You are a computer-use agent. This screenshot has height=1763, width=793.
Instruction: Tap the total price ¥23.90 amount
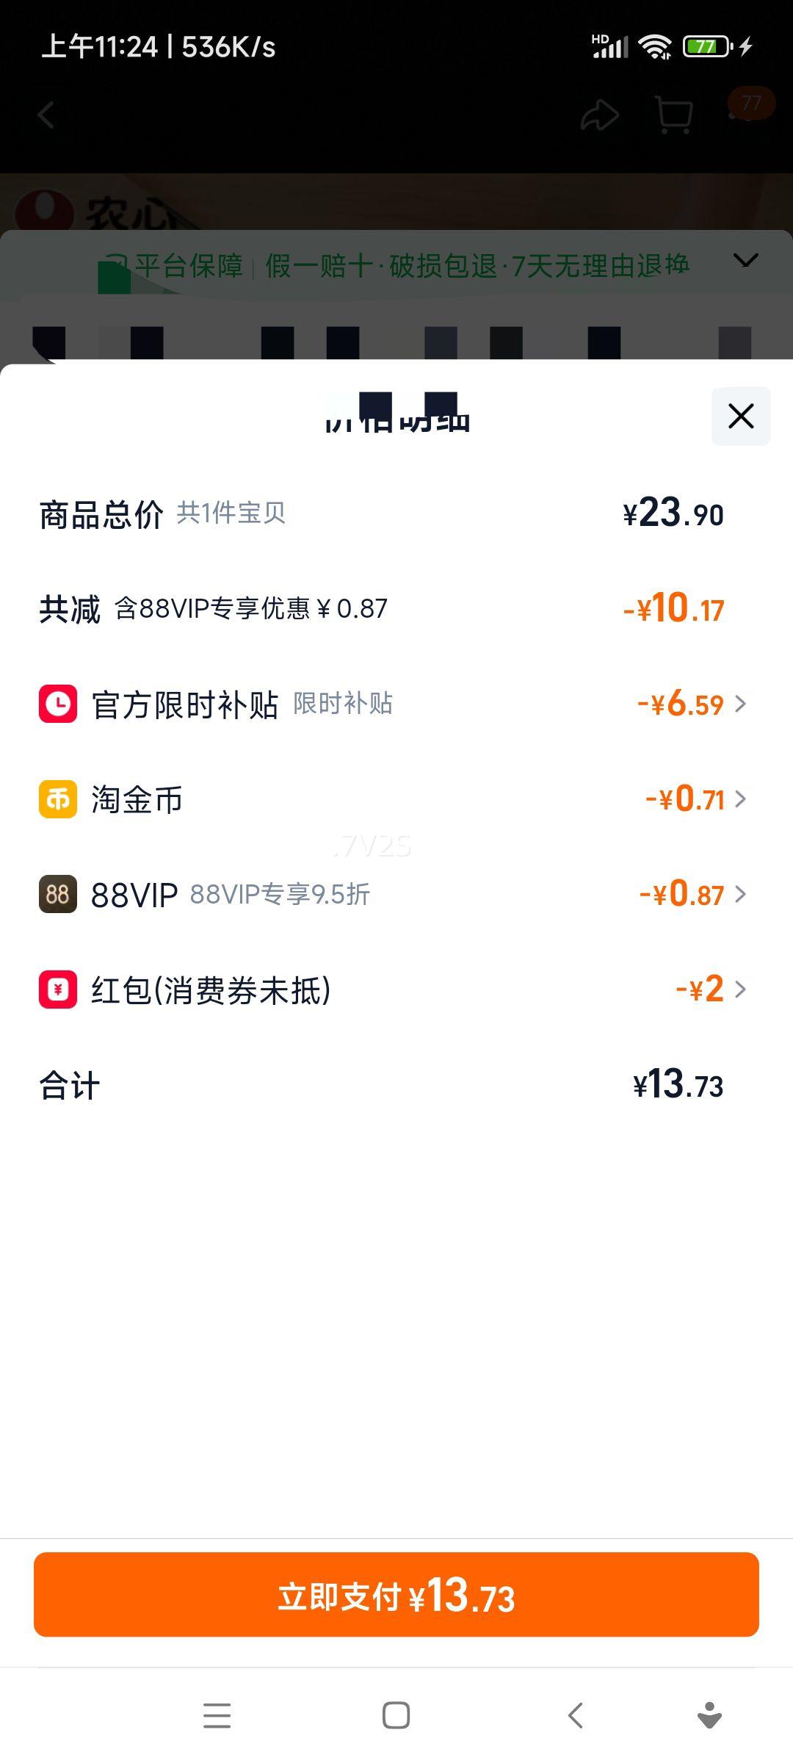coord(673,513)
